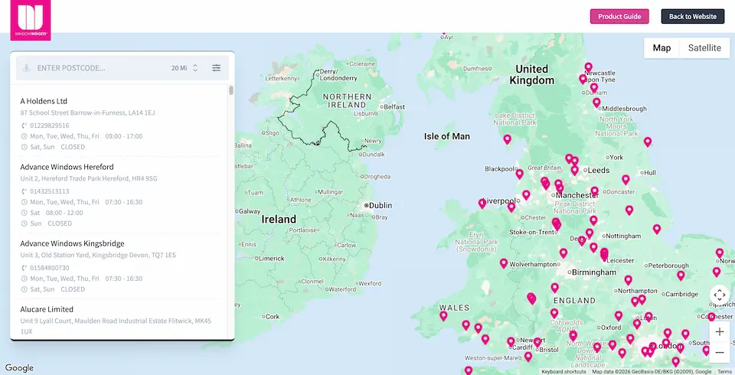Switch to Map view
The height and width of the screenshot is (375, 735).
(x=661, y=47)
